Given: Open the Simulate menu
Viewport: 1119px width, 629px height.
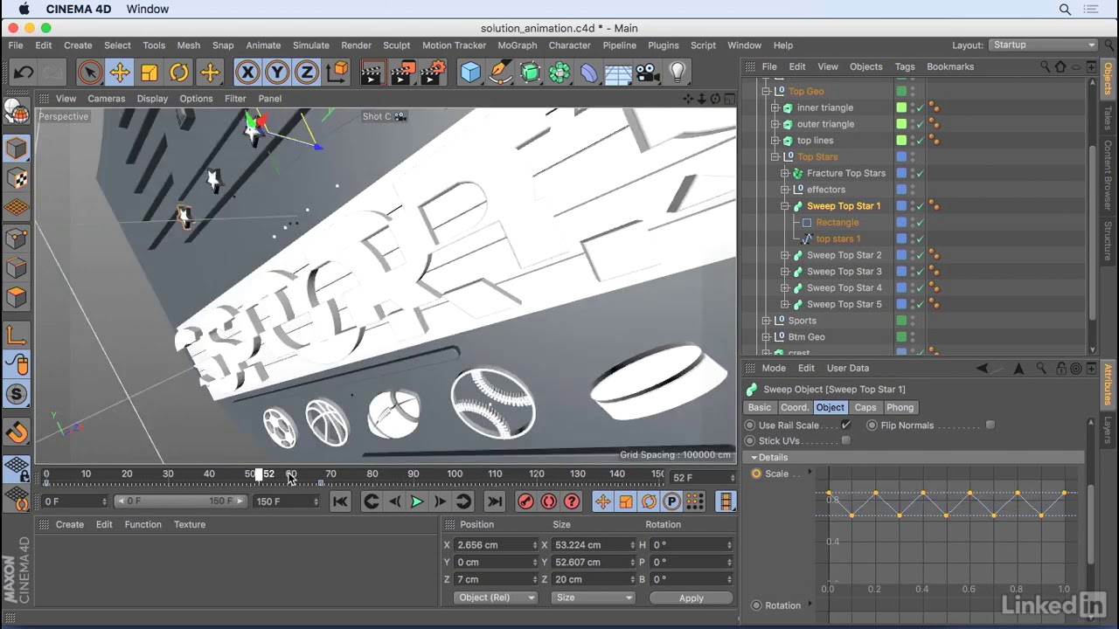Looking at the screenshot, I should [311, 45].
